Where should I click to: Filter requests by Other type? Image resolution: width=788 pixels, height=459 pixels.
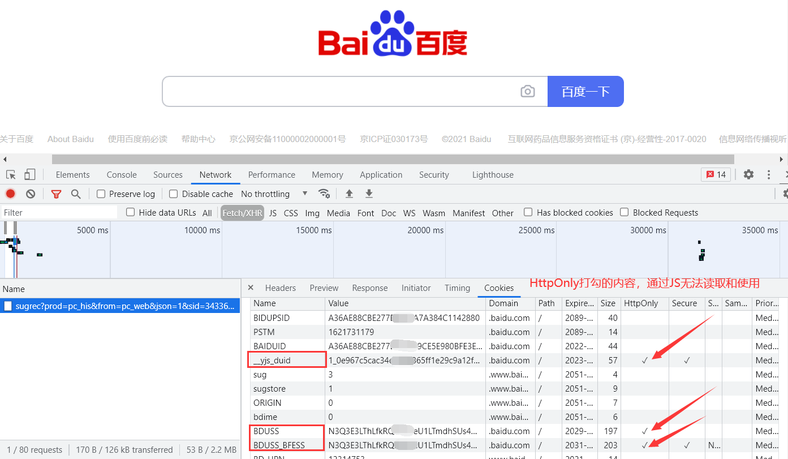(503, 213)
